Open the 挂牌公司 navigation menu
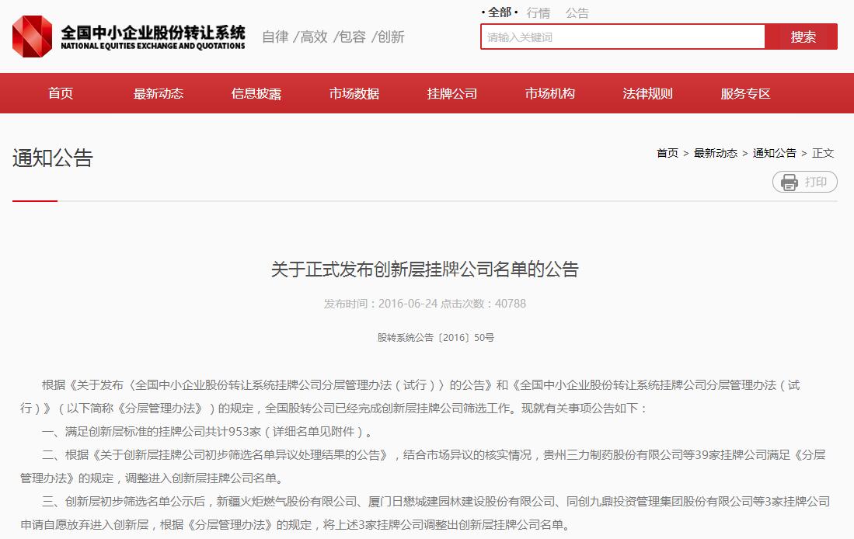Viewport: 854px width, 539px height. (x=452, y=93)
